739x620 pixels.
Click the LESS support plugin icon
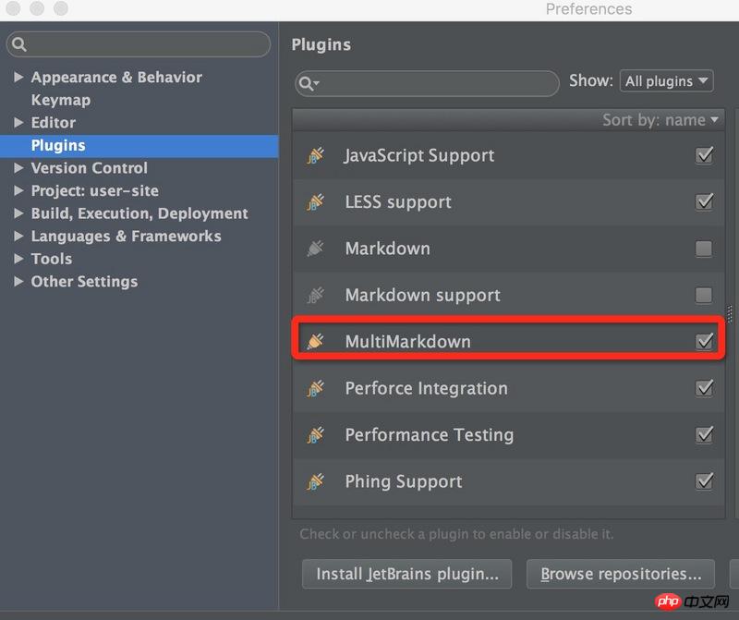tap(316, 201)
